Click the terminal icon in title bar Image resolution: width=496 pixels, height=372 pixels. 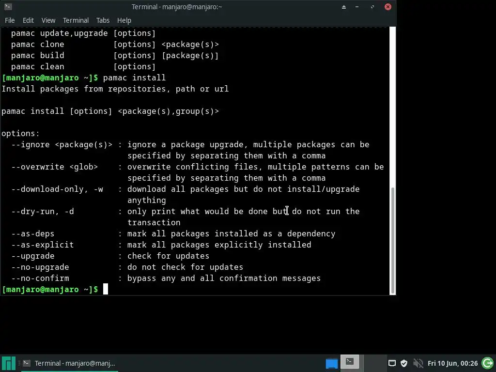pyautogui.click(x=8, y=7)
